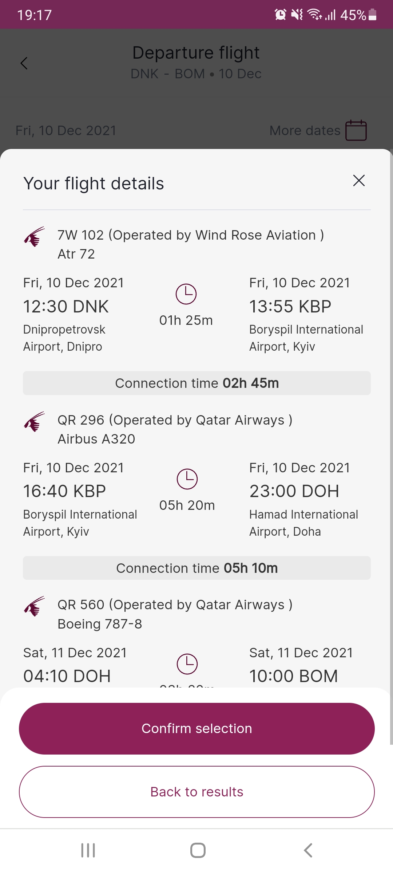Tap the clock icon for QR 560
The height and width of the screenshot is (874, 393).
coord(187,664)
